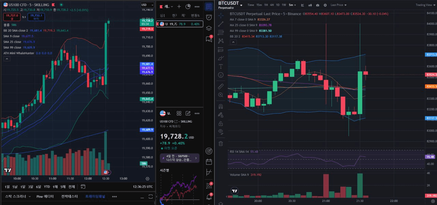437x205 pixels.
Task: Open the indicators icon in Binance chart toolbar
Action: point(302,5)
